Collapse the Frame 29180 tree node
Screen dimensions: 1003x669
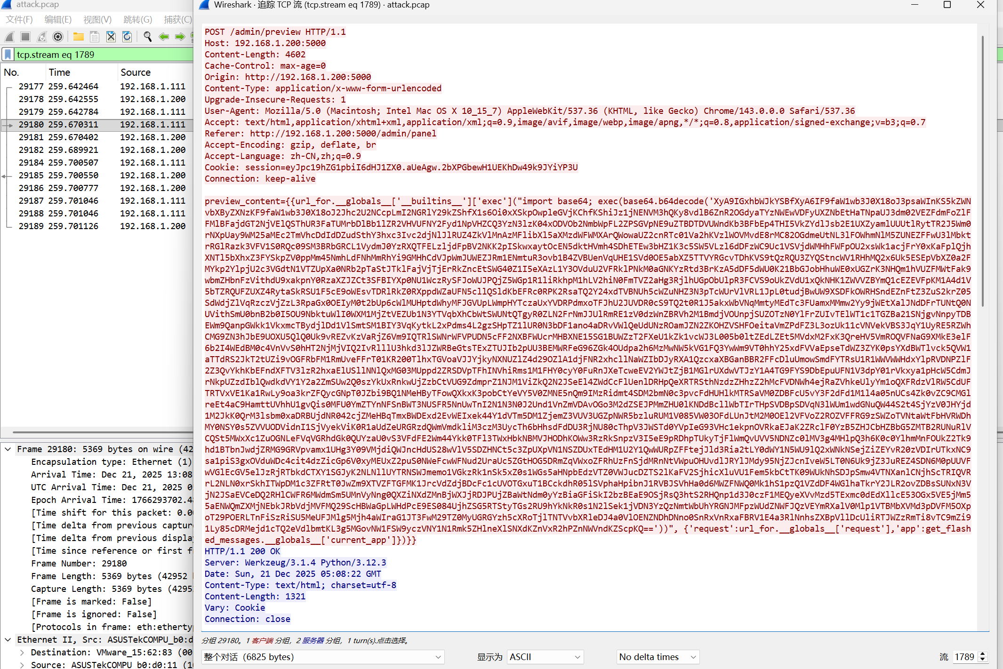tap(8, 449)
